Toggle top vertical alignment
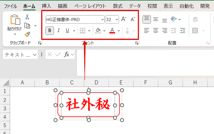Screen dimensions: 214x134 pyautogui.click(x=147, y=19)
